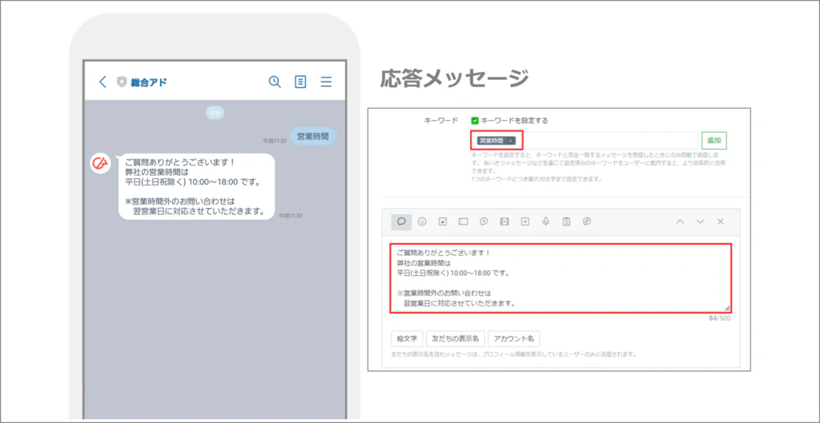Viewport: 820px width, 423px height.
Task: Select the voice message microphone icon
Action: (545, 221)
